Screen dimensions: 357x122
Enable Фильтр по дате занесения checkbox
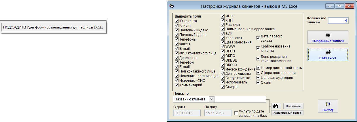pyautogui.click(x=236, y=113)
